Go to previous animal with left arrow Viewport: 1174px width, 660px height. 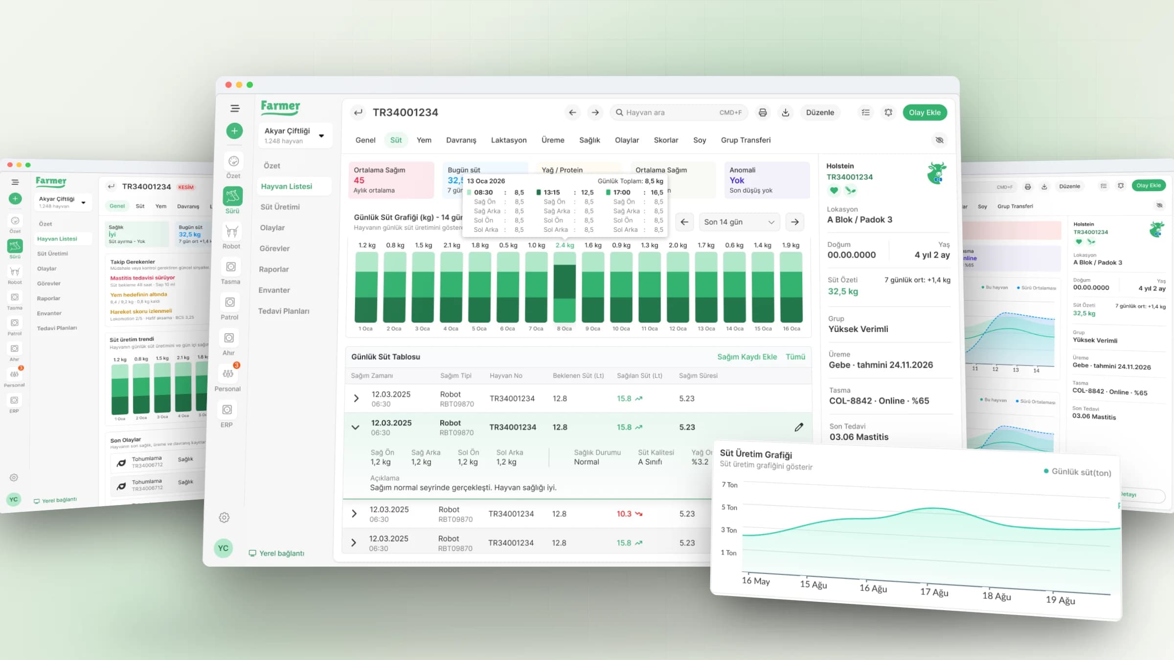(x=572, y=112)
